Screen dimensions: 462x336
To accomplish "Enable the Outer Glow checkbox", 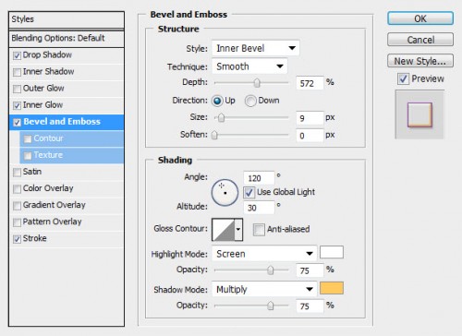I will 17,89.
